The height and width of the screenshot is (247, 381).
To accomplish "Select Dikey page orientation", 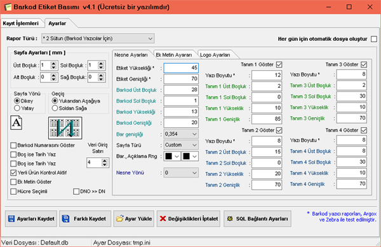I will coord(17,101).
